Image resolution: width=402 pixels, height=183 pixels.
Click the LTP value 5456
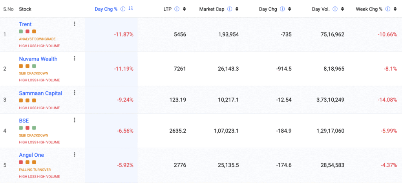[x=181, y=34]
